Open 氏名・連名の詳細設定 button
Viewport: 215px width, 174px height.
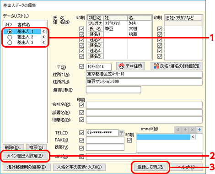(177, 66)
